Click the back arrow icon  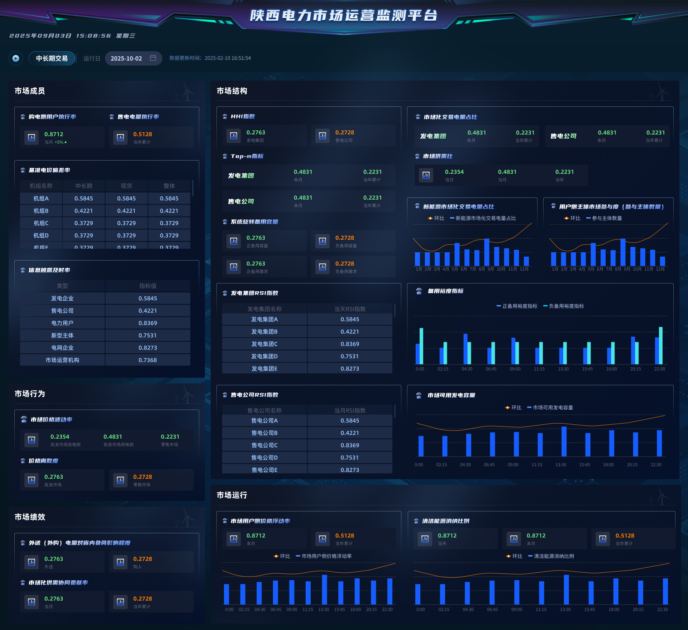[x=16, y=58]
